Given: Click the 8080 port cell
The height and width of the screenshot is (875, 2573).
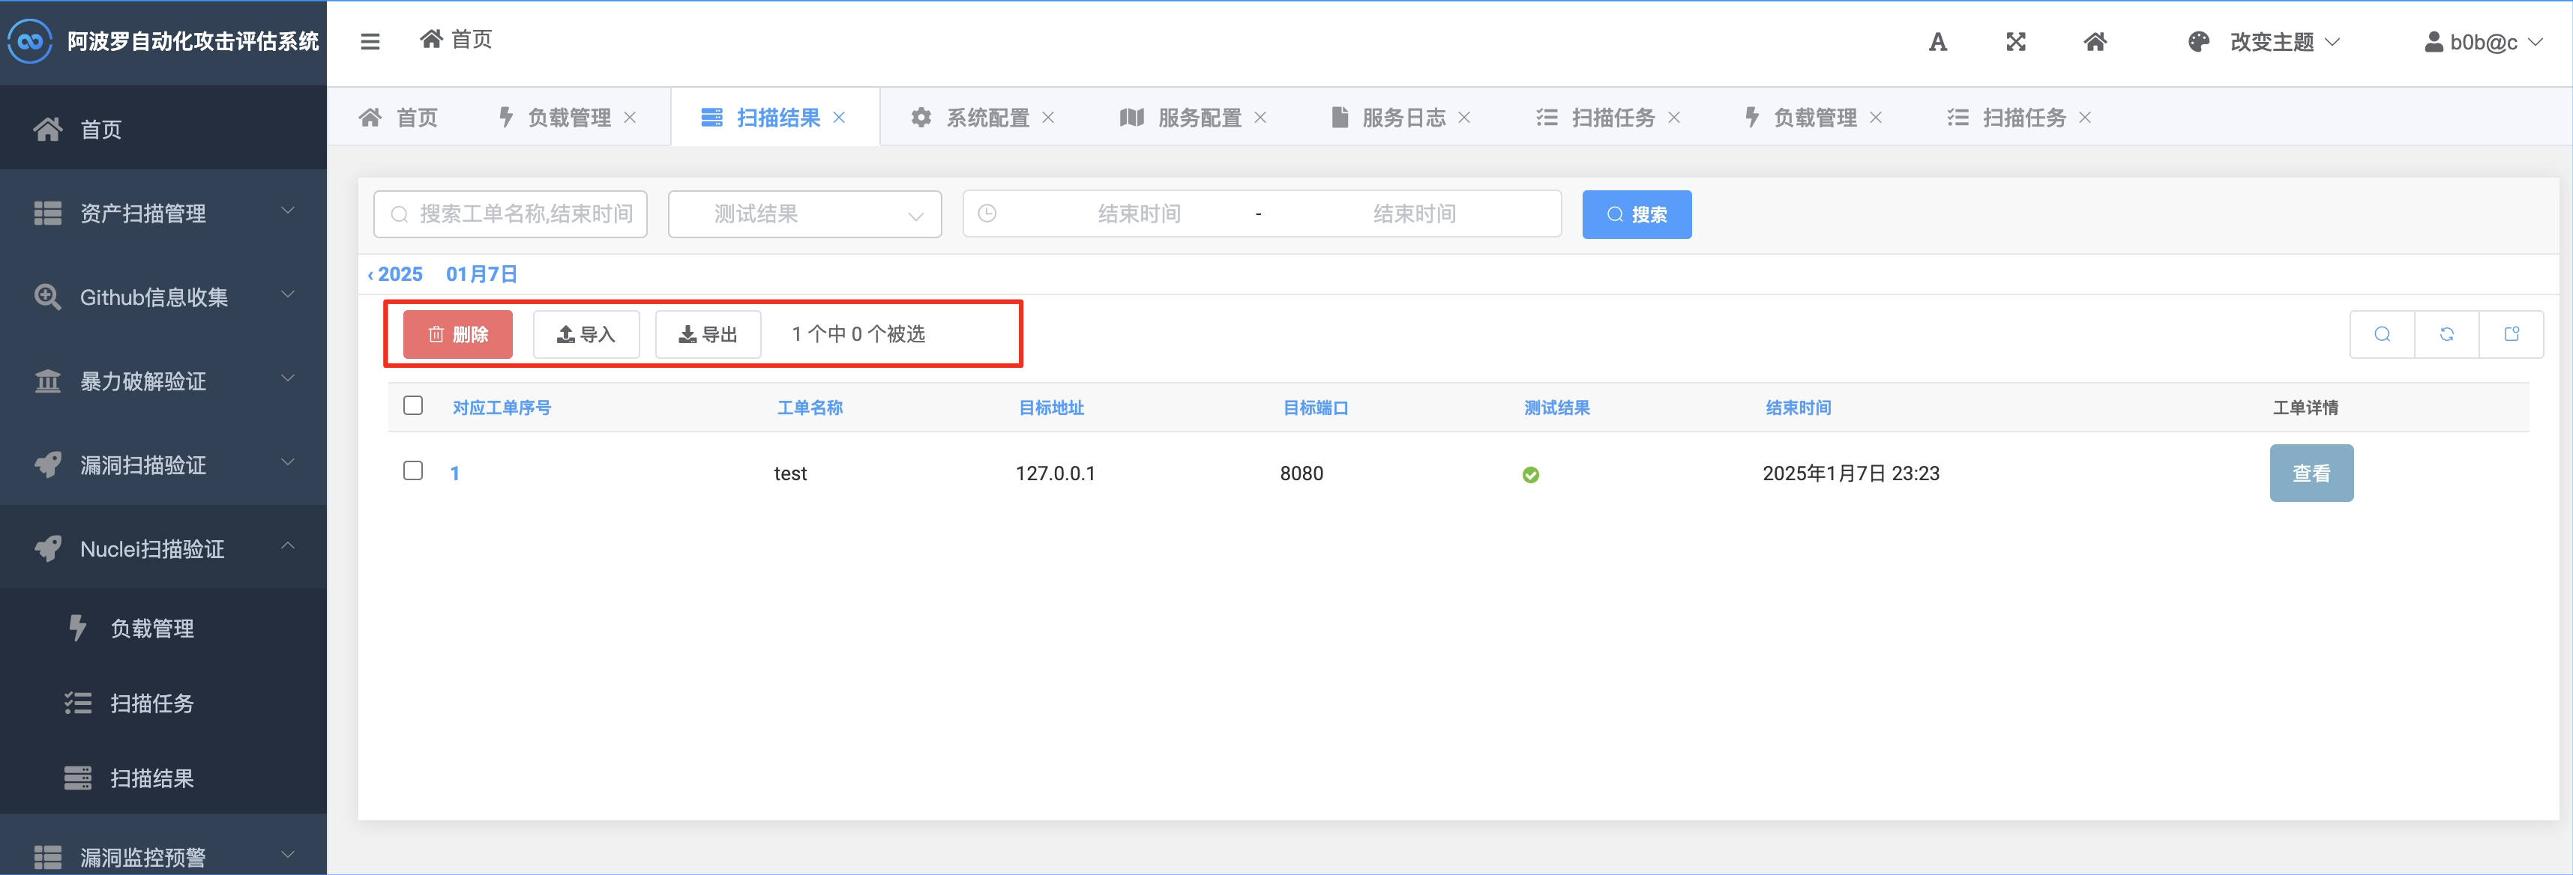Looking at the screenshot, I should [x=1301, y=474].
